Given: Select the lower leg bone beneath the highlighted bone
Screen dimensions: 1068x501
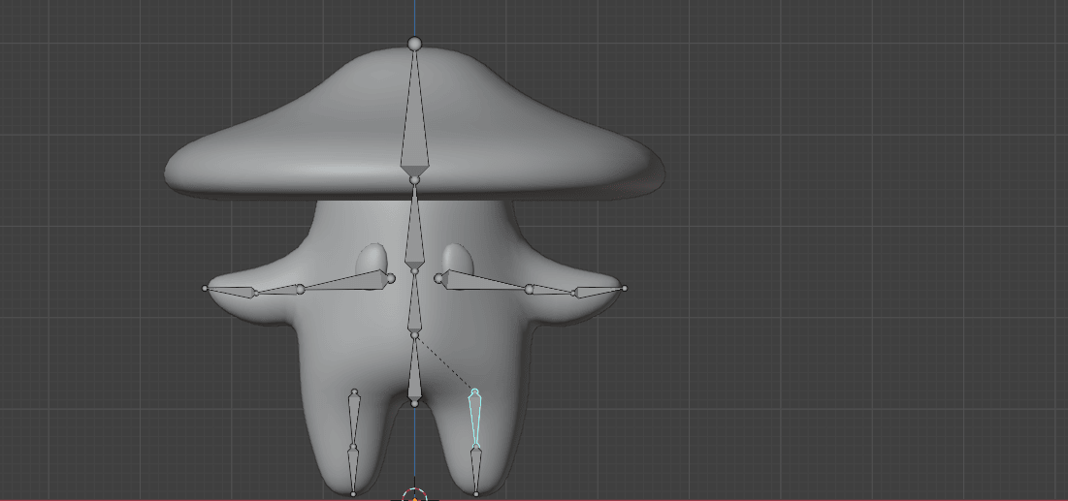Looking at the screenshot, I should 475,469.
